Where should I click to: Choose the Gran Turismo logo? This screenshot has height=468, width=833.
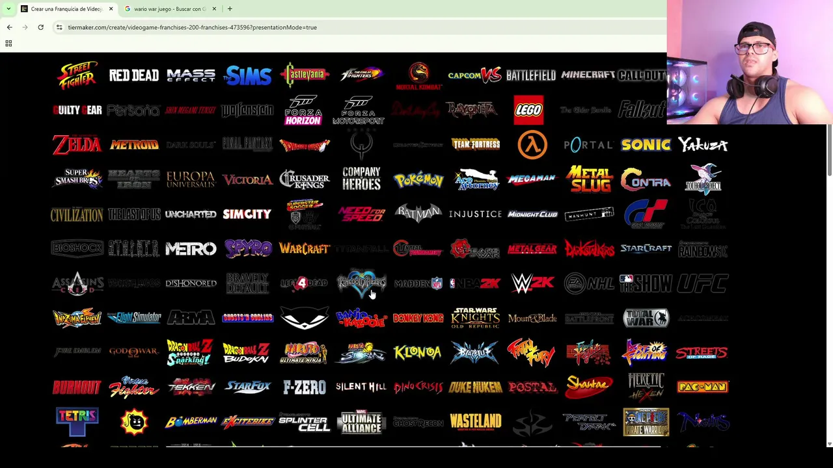pyautogui.click(x=645, y=214)
